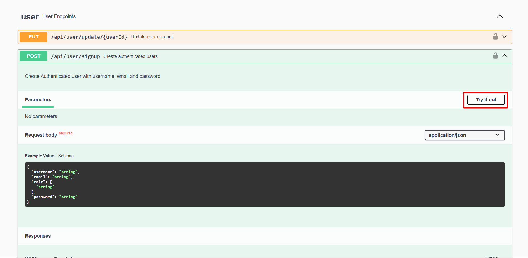Open the application/json media type dropdown

click(x=464, y=135)
